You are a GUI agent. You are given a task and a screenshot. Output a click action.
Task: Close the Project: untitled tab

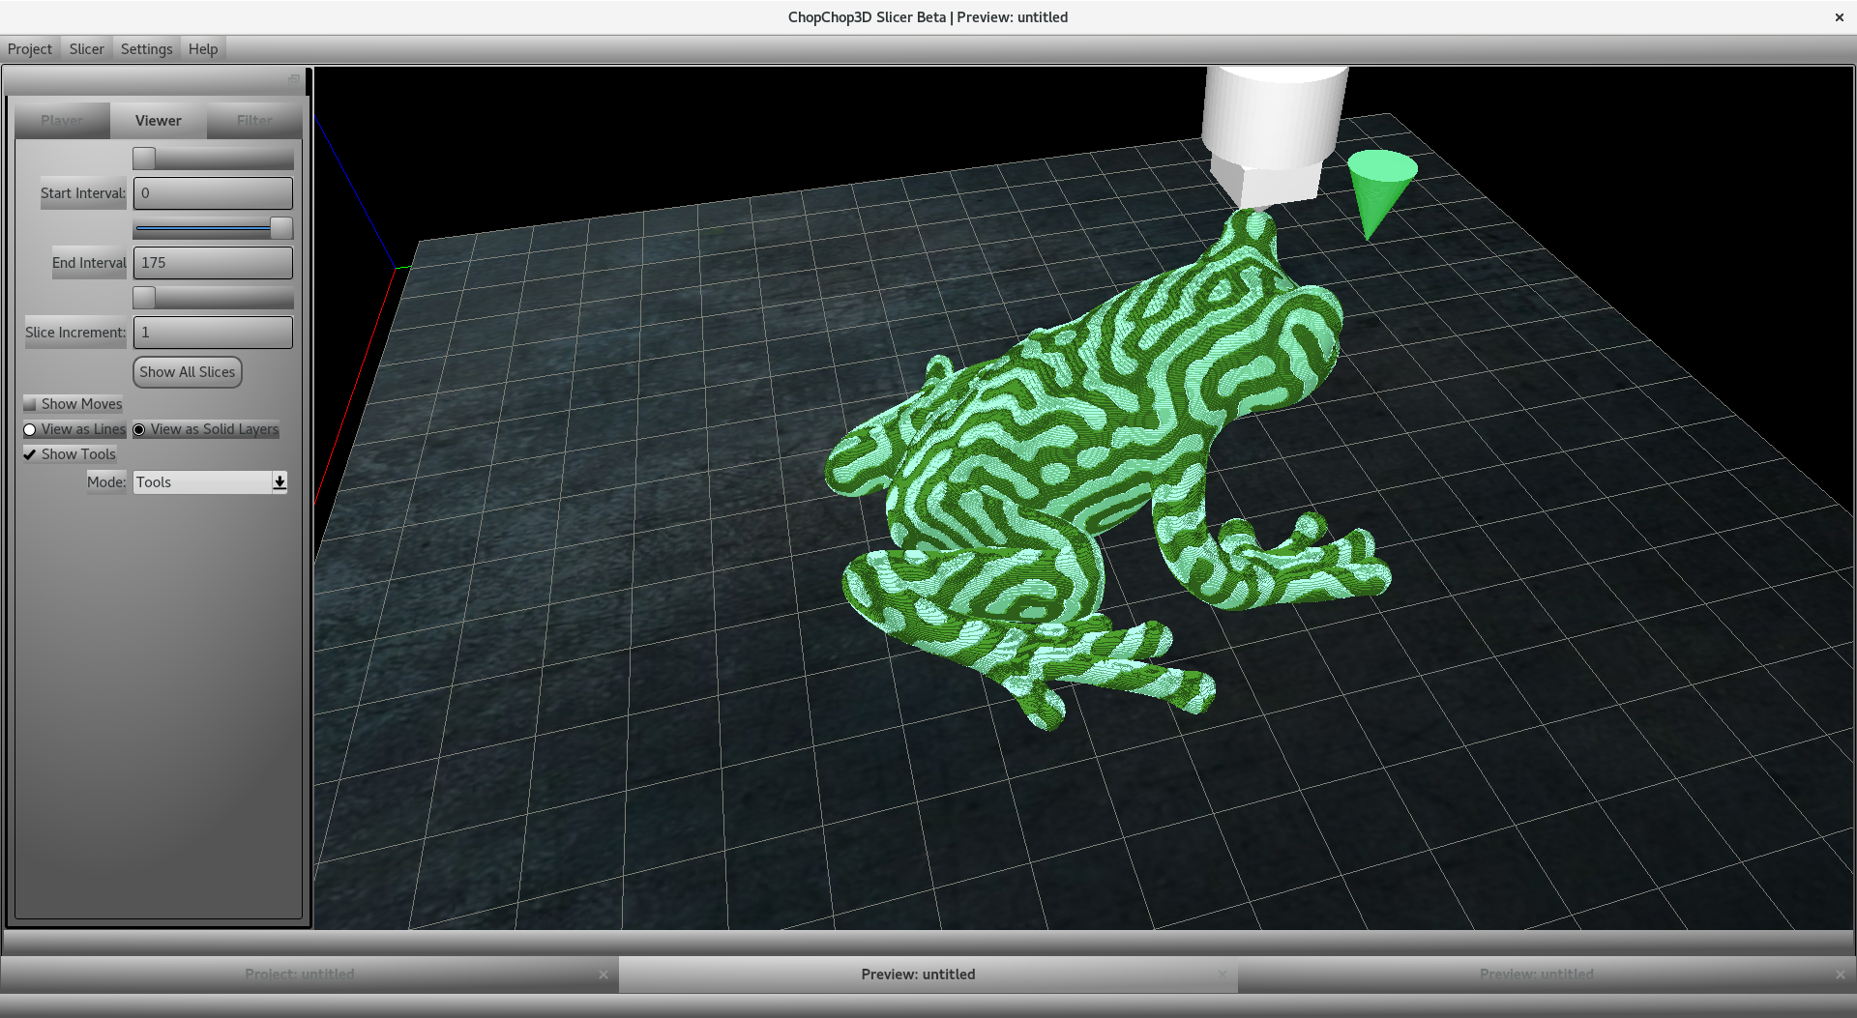pyautogui.click(x=604, y=974)
